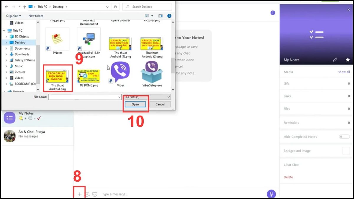Click the help icon in file dialog

click(169, 16)
